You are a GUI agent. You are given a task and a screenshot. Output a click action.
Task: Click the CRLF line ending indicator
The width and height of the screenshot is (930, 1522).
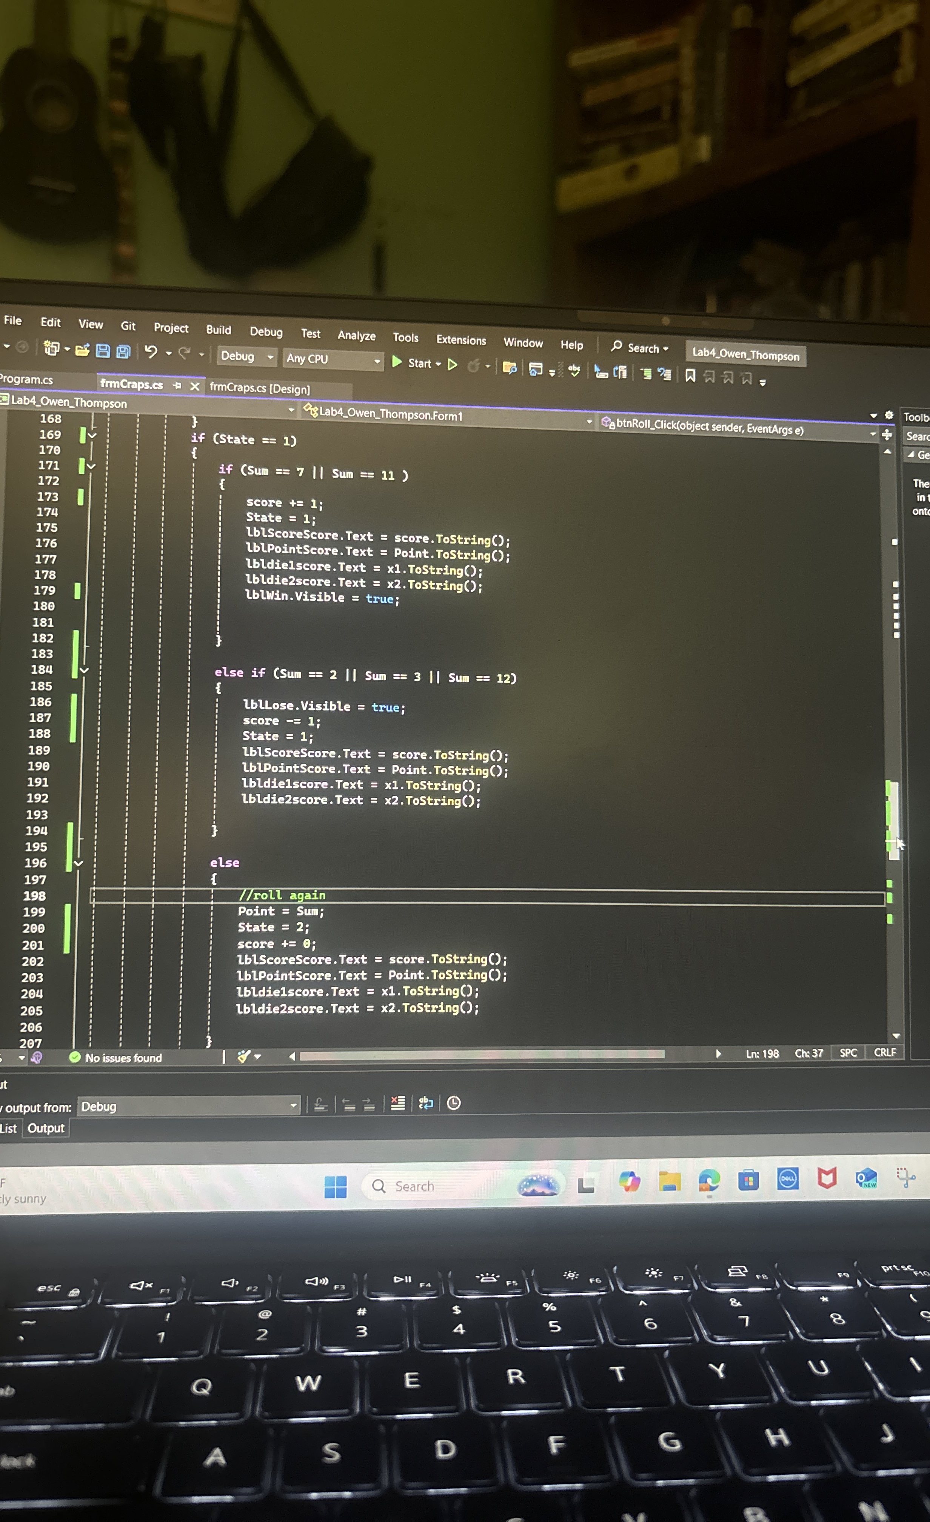pos(884,1052)
